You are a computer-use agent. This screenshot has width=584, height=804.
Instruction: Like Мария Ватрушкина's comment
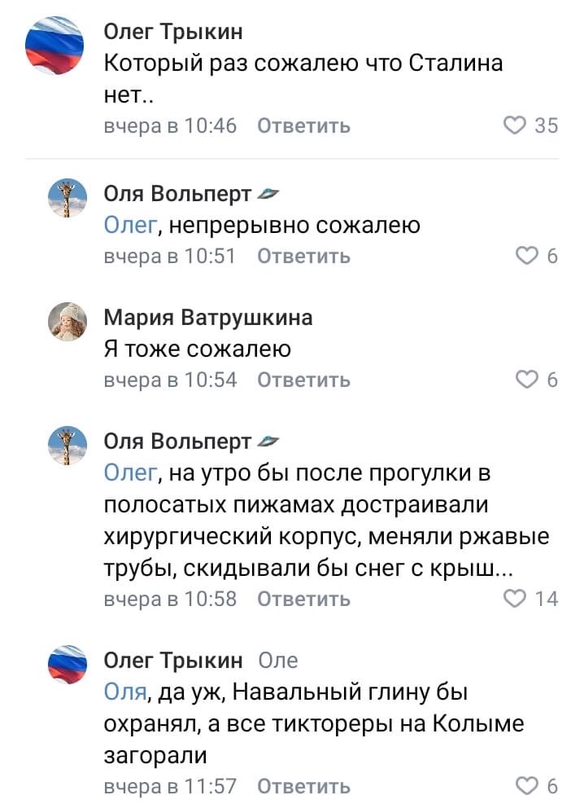pos(527,380)
